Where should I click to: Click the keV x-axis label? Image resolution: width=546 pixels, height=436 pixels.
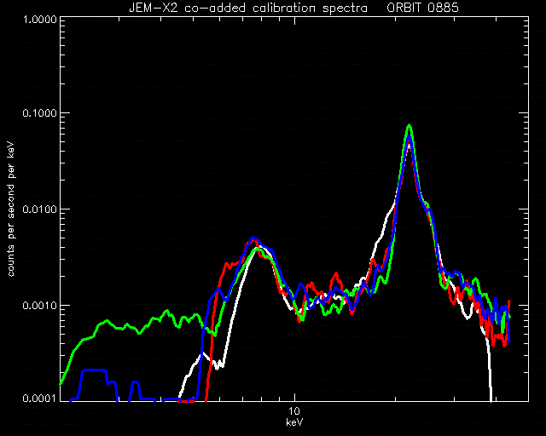(x=294, y=422)
